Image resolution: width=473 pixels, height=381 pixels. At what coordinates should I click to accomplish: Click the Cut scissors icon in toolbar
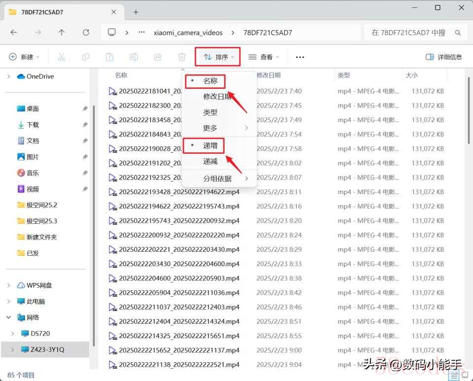point(62,57)
